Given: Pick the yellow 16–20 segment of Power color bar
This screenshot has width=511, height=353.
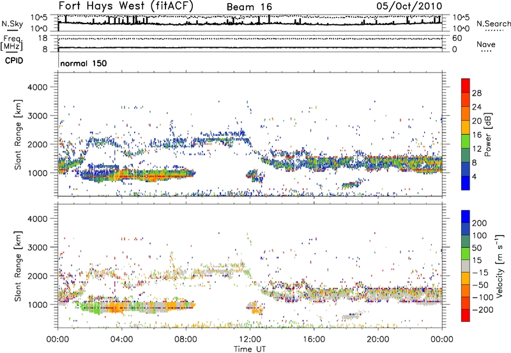Looking at the screenshot, I should (466, 127).
